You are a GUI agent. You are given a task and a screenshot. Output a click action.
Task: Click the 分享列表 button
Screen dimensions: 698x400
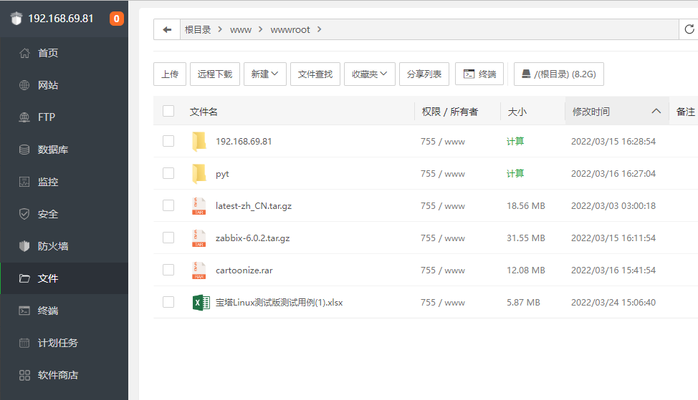[424, 74]
